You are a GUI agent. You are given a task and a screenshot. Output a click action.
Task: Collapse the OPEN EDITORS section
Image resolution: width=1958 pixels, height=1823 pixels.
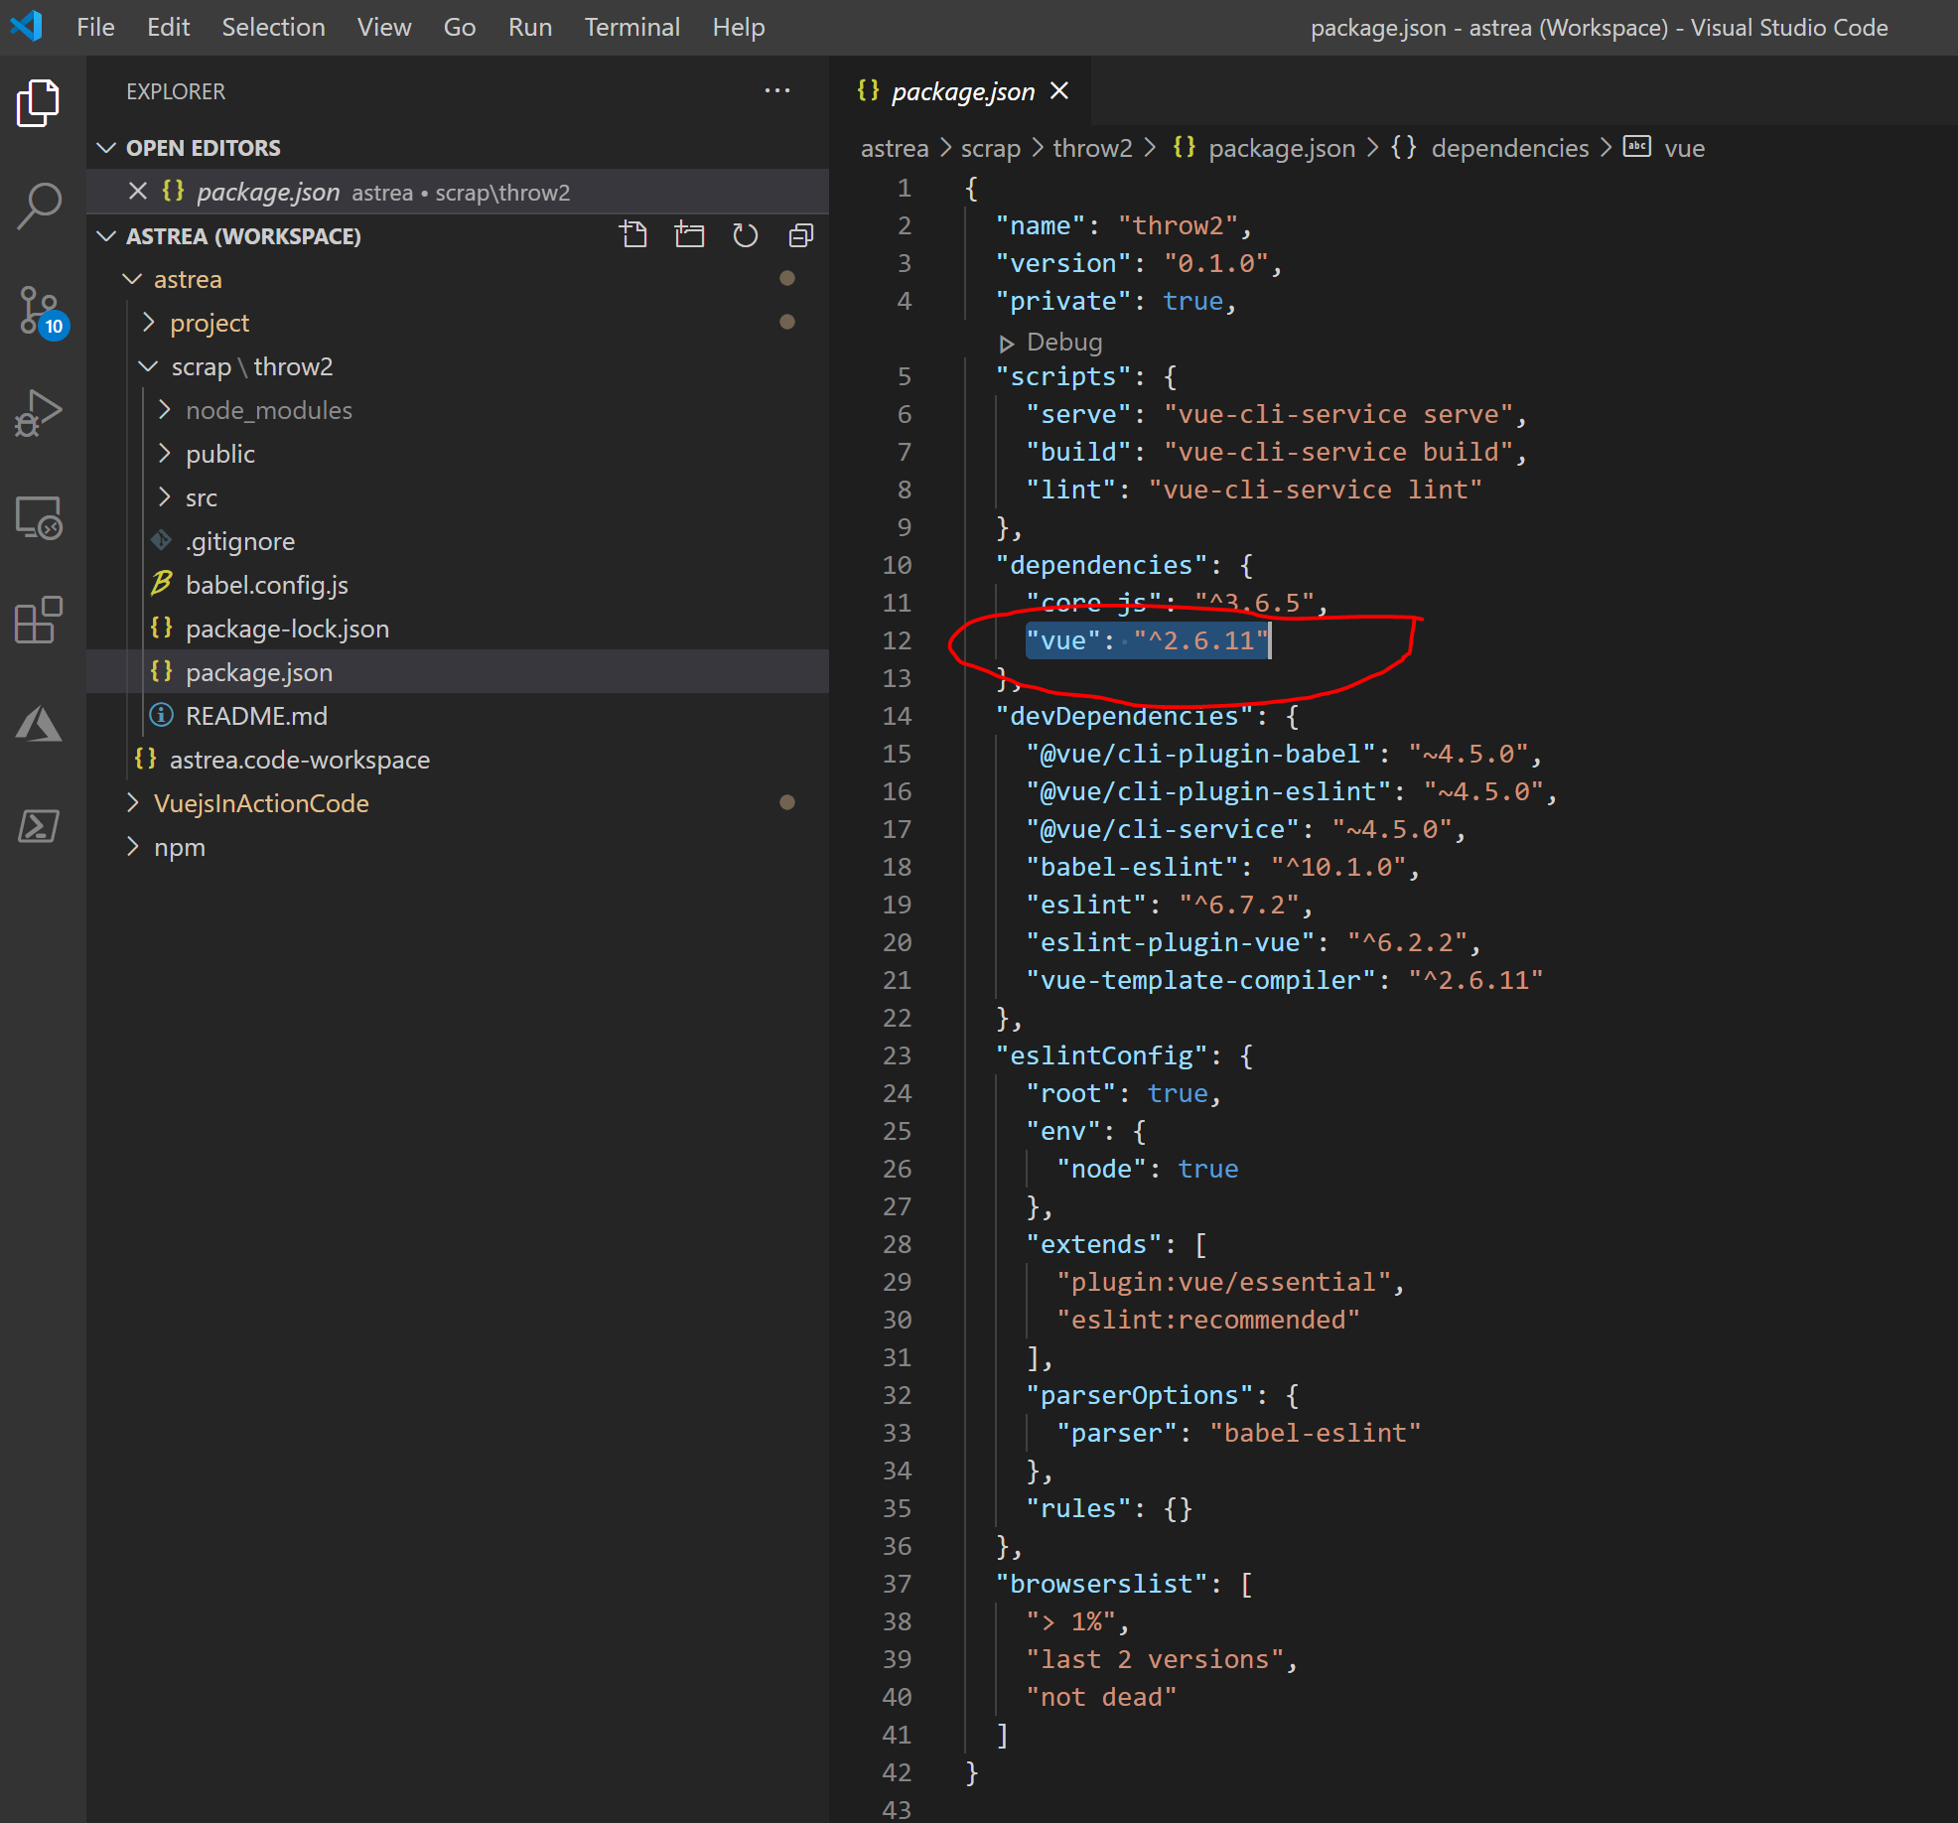pos(106,148)
